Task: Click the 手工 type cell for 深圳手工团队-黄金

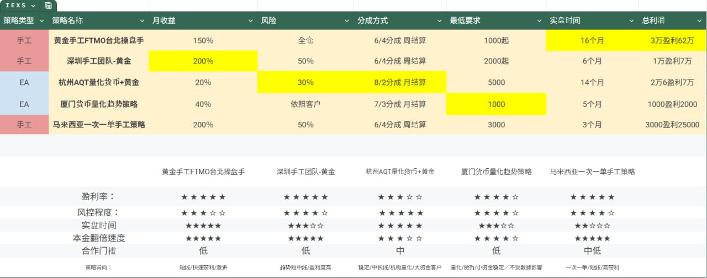Action: click(24, 61)
